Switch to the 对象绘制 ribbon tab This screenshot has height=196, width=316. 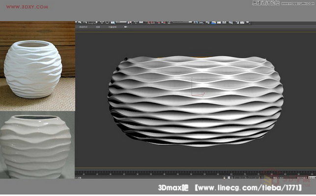click(112, 27)
